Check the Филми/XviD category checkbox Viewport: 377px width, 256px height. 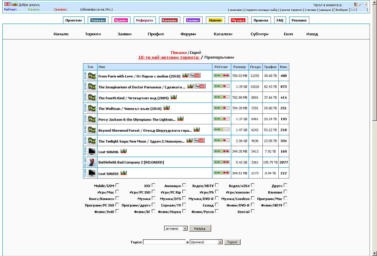(117, 211)
